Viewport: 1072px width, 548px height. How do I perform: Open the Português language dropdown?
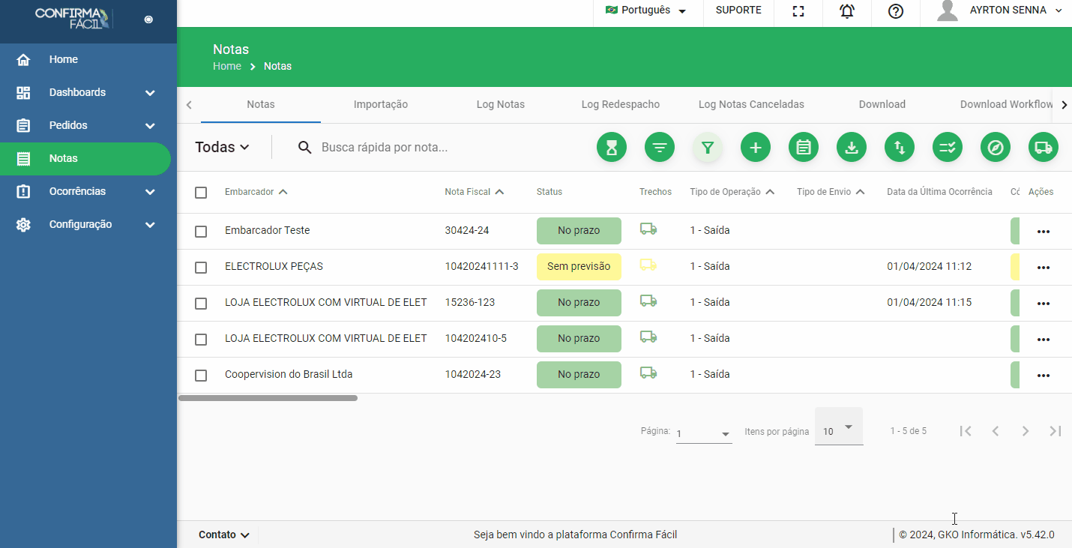(646, 10)
